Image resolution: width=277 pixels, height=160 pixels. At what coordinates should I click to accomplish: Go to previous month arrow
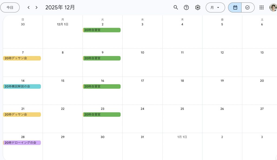(x=28, y=8)
